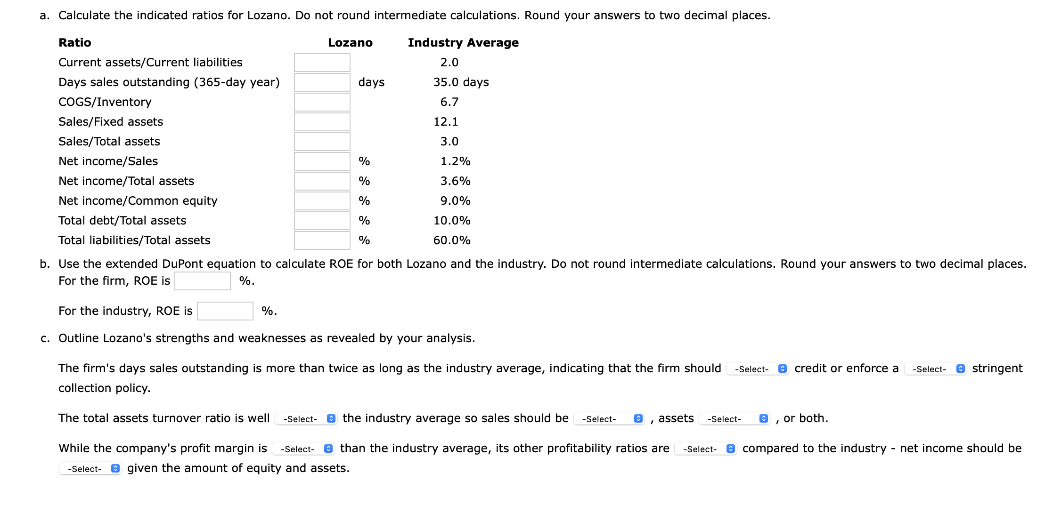Click the Total liabilities/Total assets input field

click(322, 240)
